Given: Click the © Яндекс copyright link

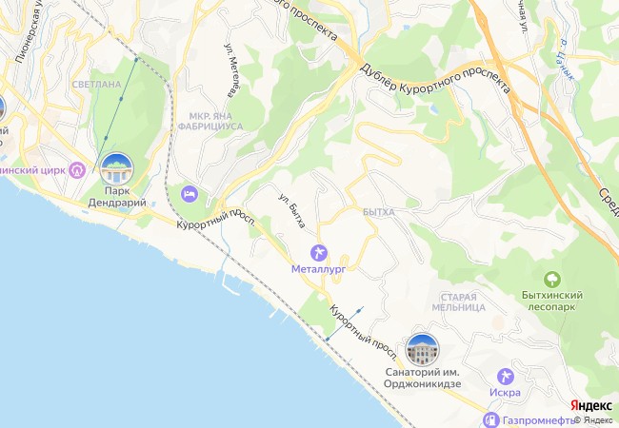Looking at the screenshot, I should point(593,420).
